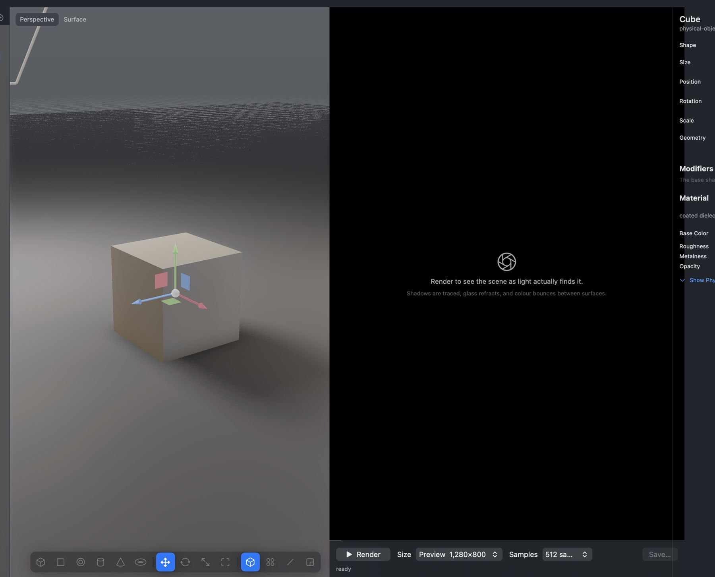
Task: Click the Save... button
Action: click(x=660, y=554)
